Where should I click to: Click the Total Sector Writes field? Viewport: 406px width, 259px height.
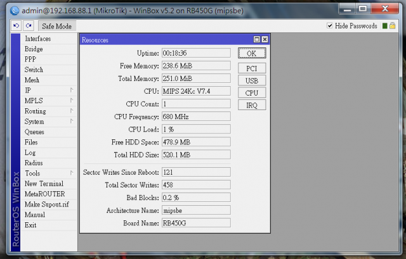coord(196,184)
